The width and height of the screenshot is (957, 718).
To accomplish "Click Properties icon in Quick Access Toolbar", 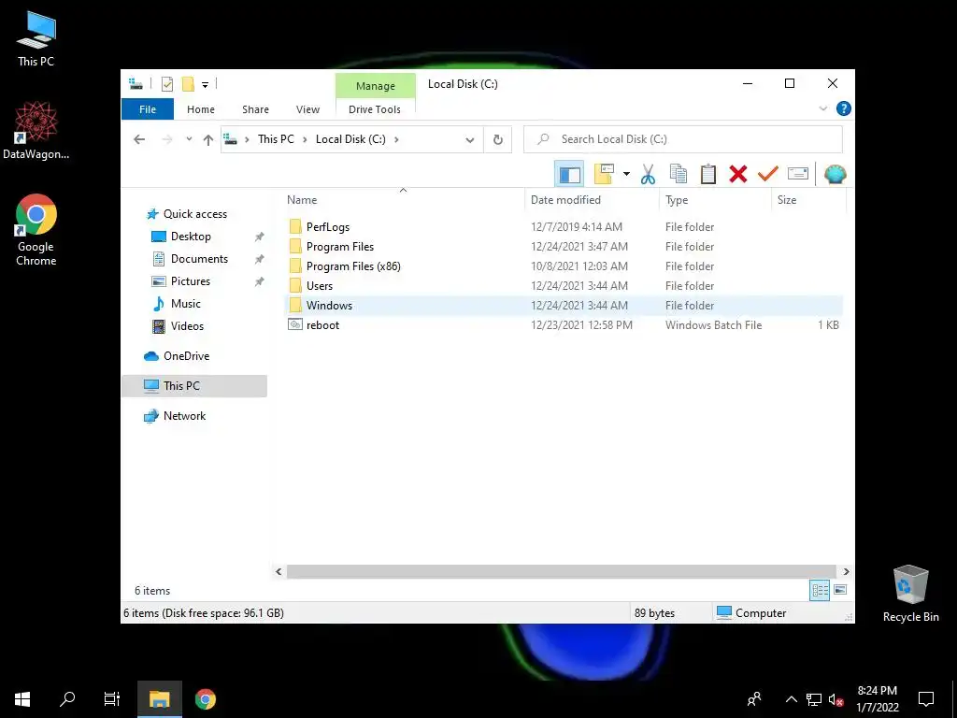I will pyautogui.click(x=166, y=84).
